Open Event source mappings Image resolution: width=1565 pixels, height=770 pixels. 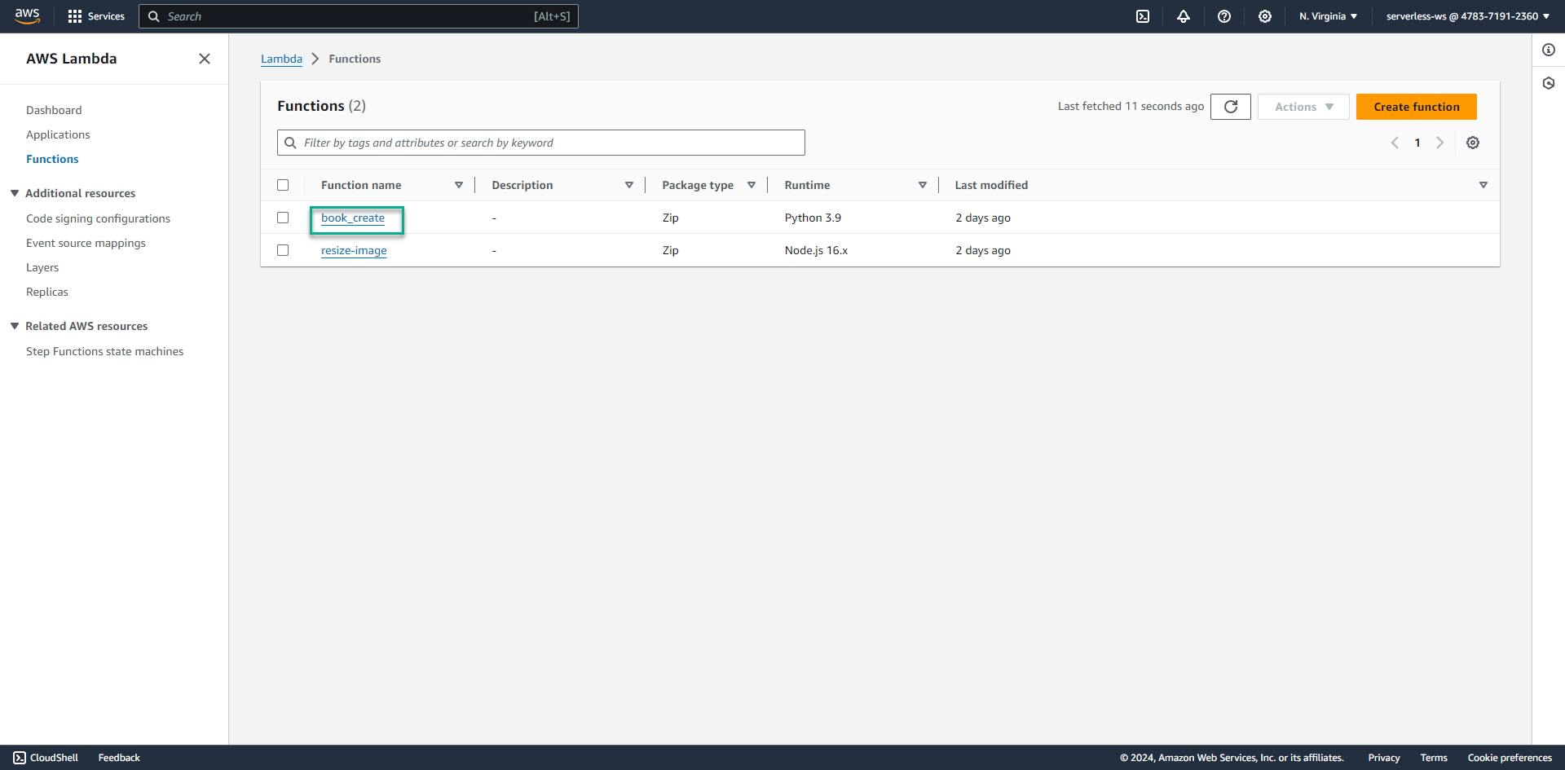point(86,243)
